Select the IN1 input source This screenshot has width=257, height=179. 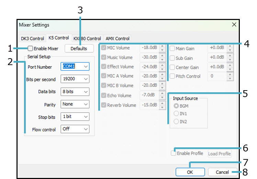click(x=176, y=114)
